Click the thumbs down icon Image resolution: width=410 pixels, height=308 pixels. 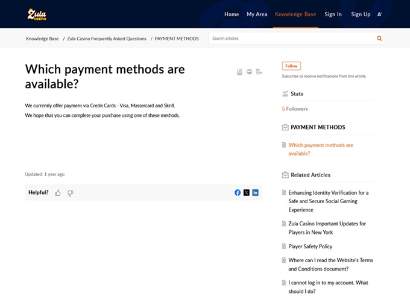[70, 193]
